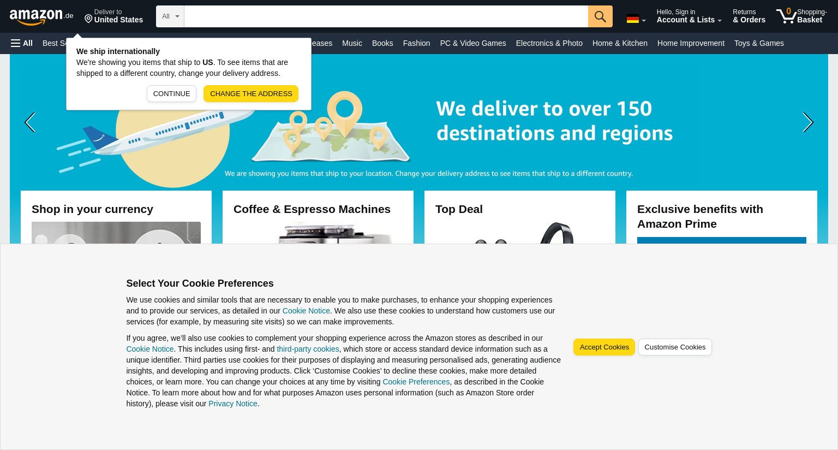Open the All hamburger menu

(x=22, y=43)
